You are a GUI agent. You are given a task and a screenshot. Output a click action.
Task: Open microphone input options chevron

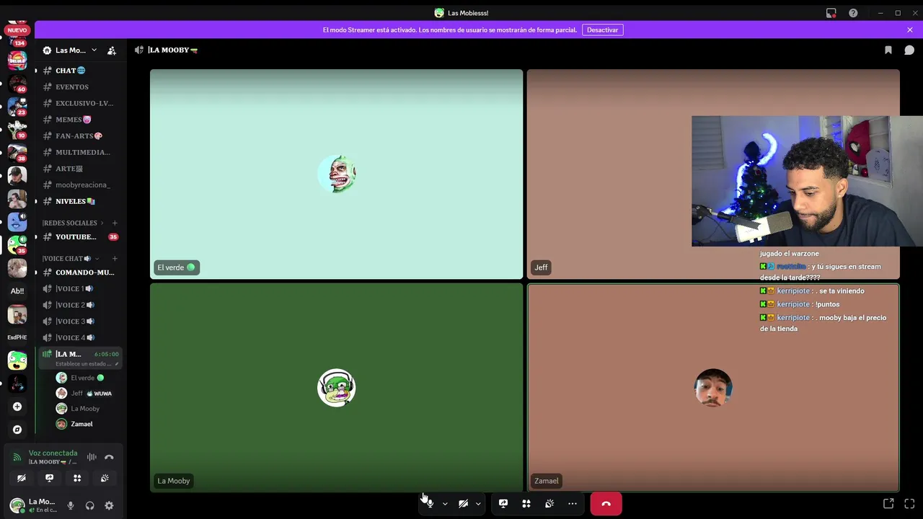pyautogui.click(x=445, y=504)
